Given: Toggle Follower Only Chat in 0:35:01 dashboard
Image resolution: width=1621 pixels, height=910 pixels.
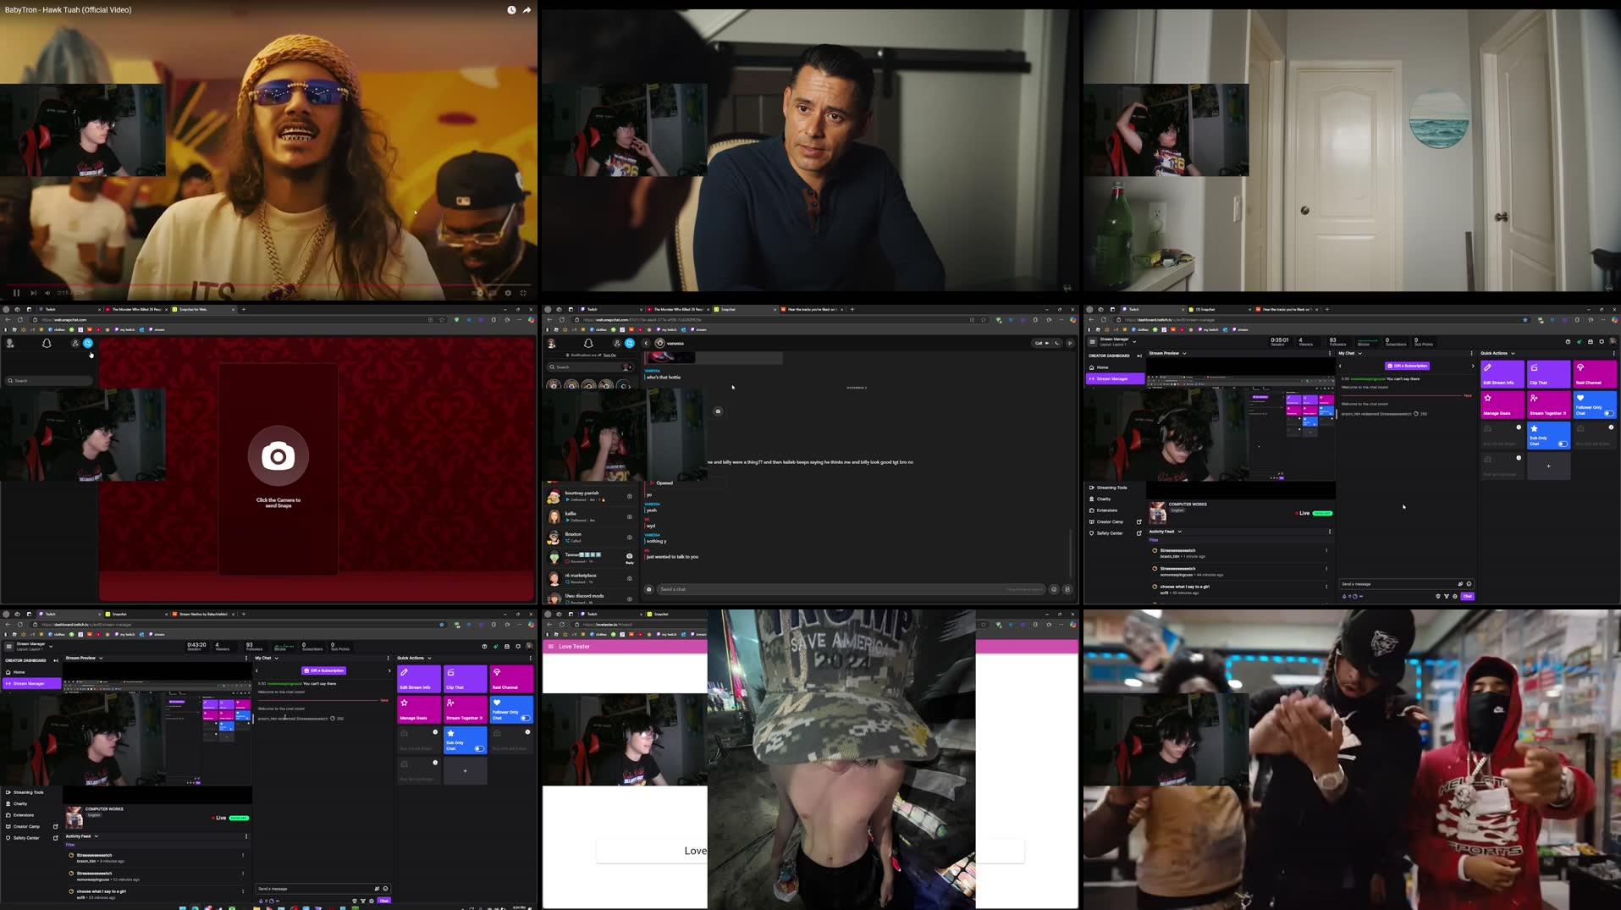Looking at the screenshot, I should click(x=1608, y=413).
